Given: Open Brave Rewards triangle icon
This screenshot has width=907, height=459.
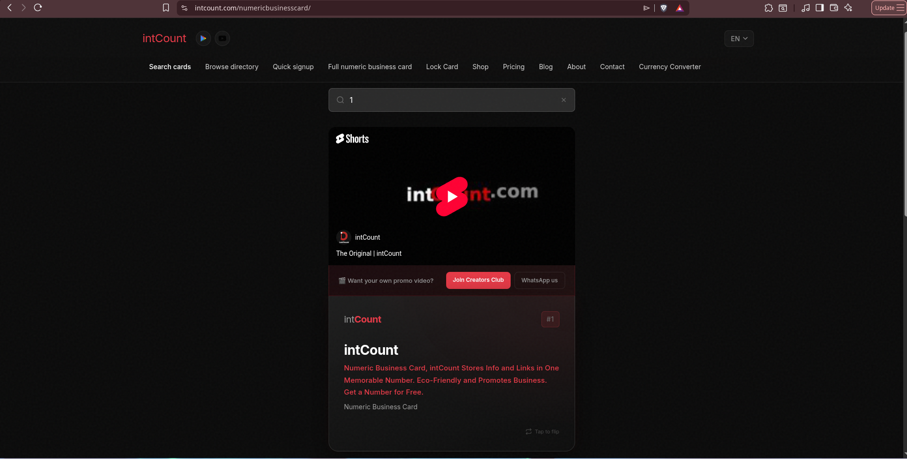Looking at the screenshot, I should 680,8.
